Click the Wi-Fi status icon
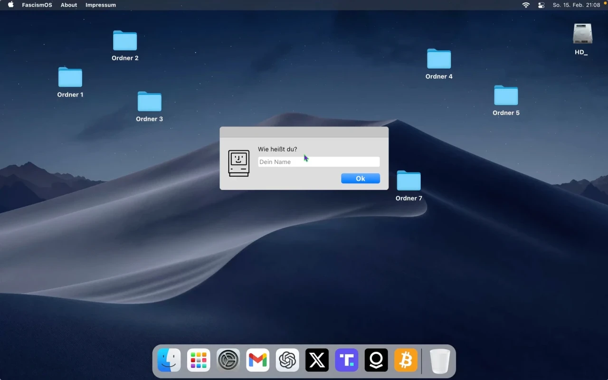The width and height of the screenshot is (608, 380). [526, 5]
